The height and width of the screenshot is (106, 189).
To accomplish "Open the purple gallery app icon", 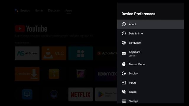I will (81, 74).
